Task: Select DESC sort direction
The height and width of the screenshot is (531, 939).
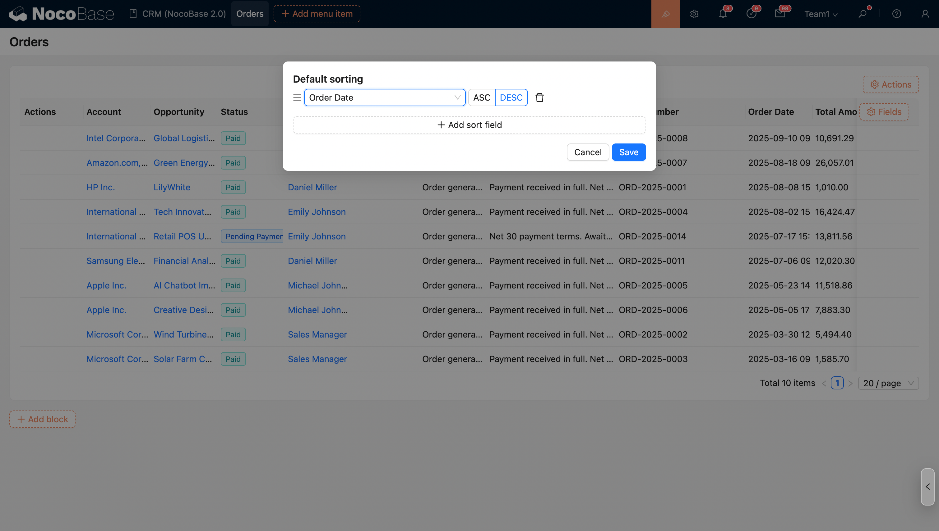Action: coord(511,98)
